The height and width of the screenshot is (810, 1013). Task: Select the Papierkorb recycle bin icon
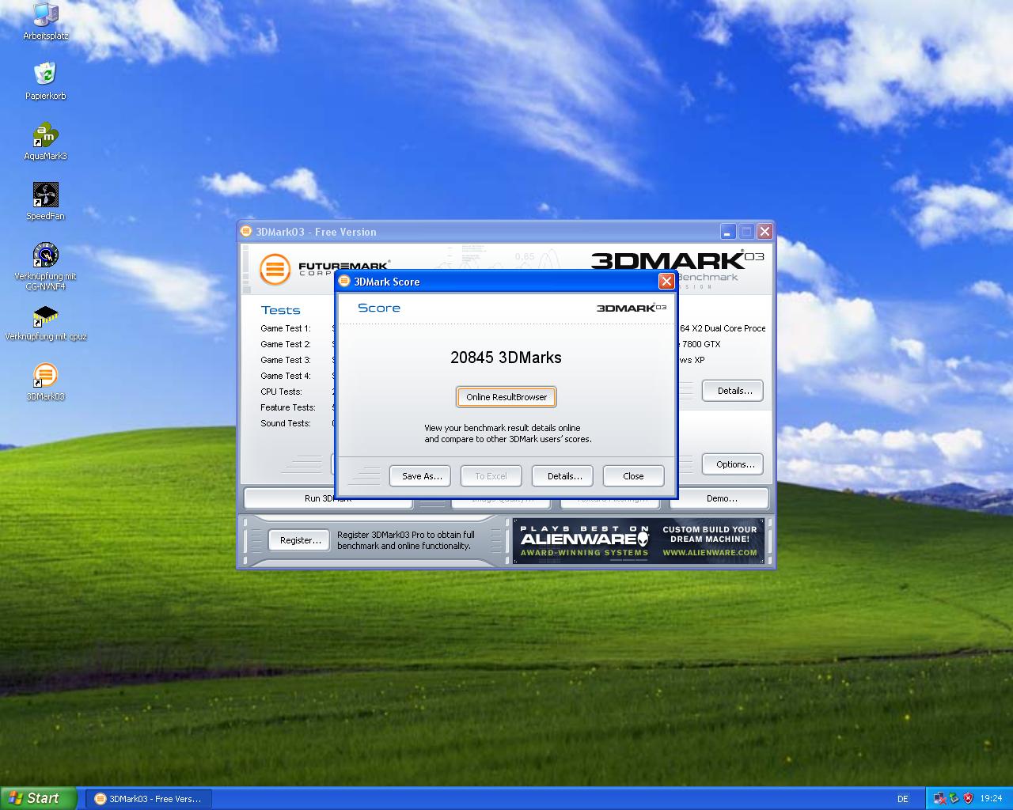46,81
